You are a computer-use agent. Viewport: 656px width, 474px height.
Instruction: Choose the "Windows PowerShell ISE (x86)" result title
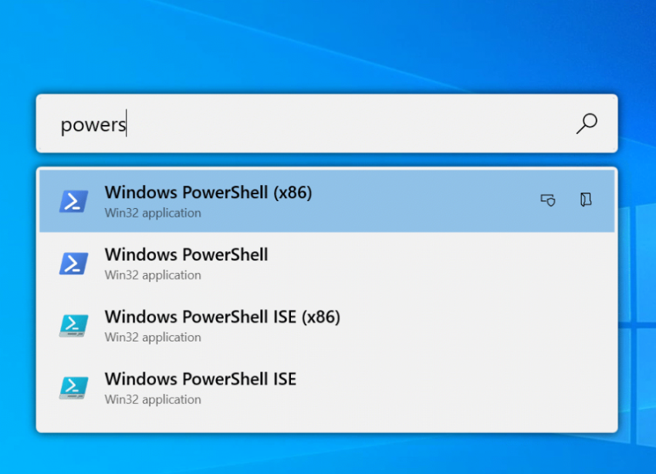coord(222,317)
